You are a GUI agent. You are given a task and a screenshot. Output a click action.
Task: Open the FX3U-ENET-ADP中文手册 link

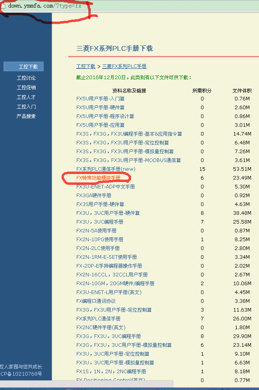click(106, 187)
